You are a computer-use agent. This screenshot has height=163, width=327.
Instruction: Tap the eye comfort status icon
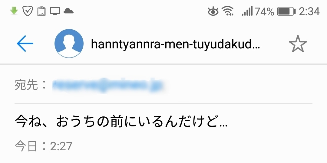[213, 11]
